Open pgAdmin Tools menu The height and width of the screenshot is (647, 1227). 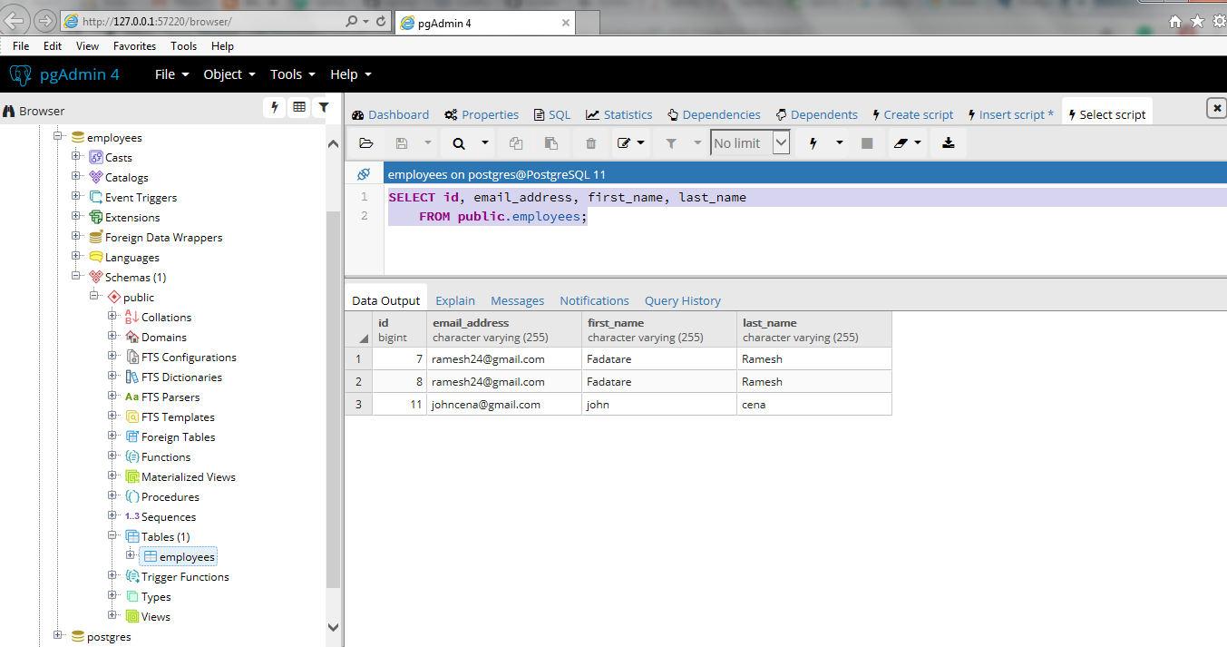pos(293,74)
